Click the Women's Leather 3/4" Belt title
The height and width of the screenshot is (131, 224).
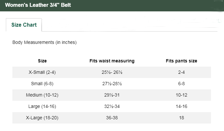pyautogui.click(x=38, y=5)
